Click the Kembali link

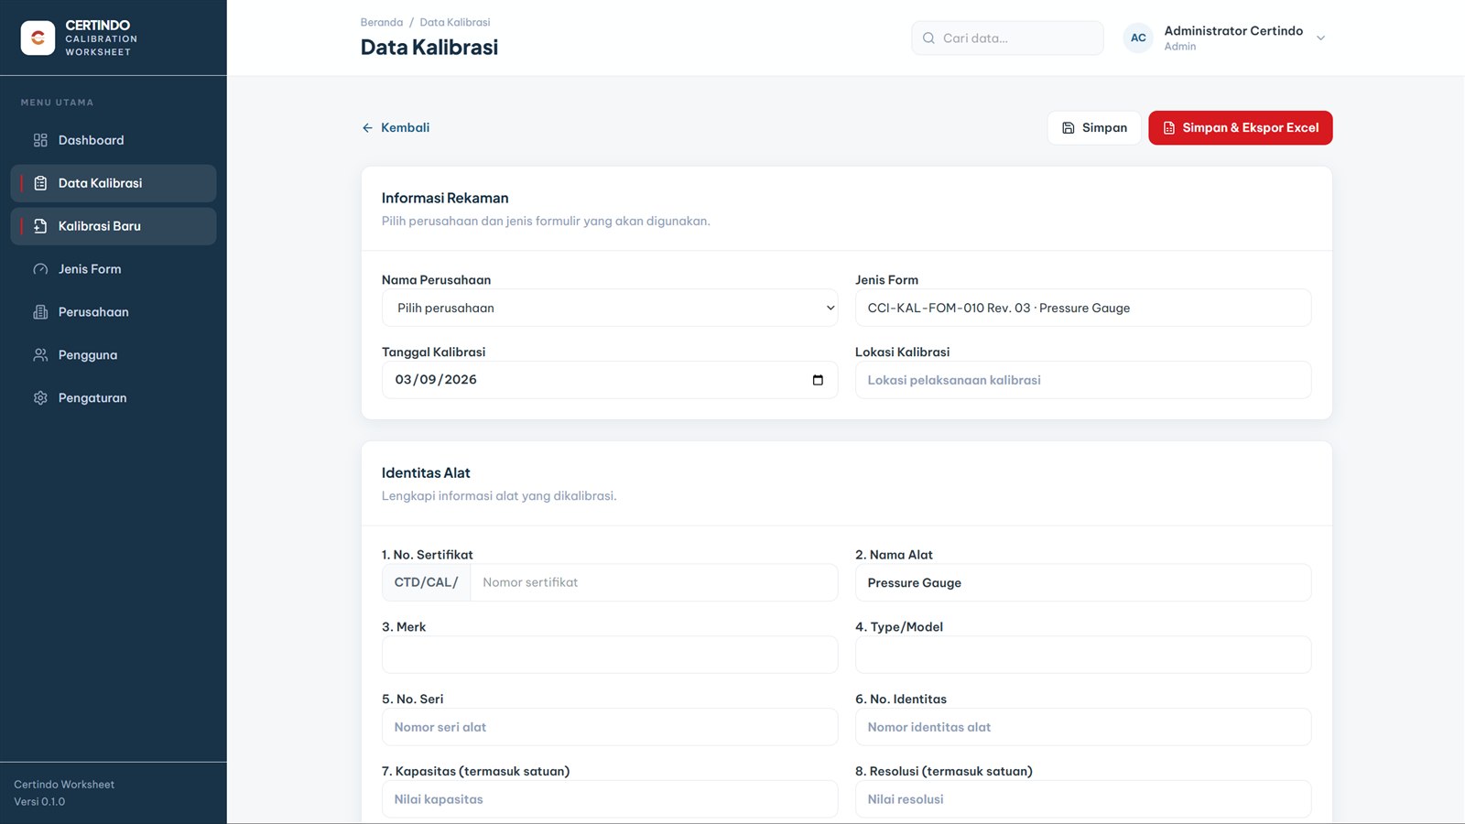pos(396,128)
